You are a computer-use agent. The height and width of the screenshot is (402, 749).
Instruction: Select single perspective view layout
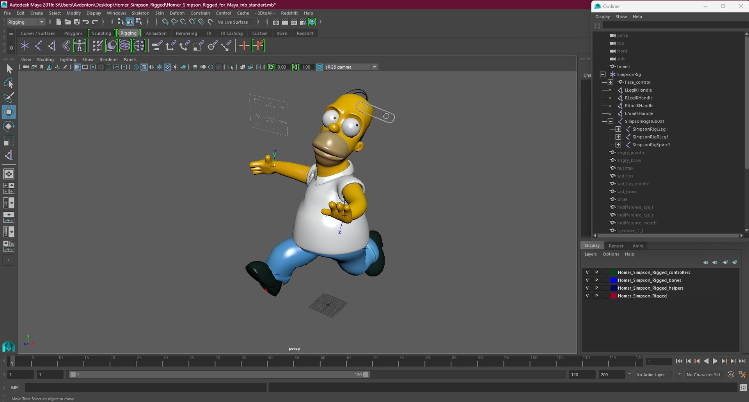pos(9,174)
